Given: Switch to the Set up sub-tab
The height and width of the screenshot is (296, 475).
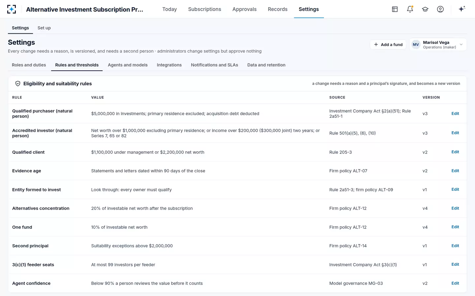Looking at the screenshot, I should [44, 28].
